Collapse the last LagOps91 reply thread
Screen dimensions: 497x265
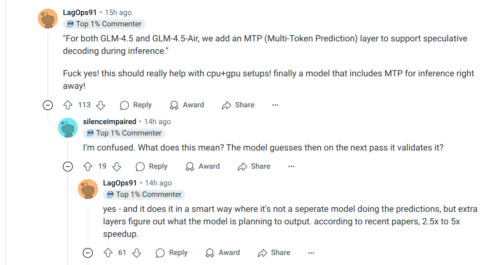(88, 253)
